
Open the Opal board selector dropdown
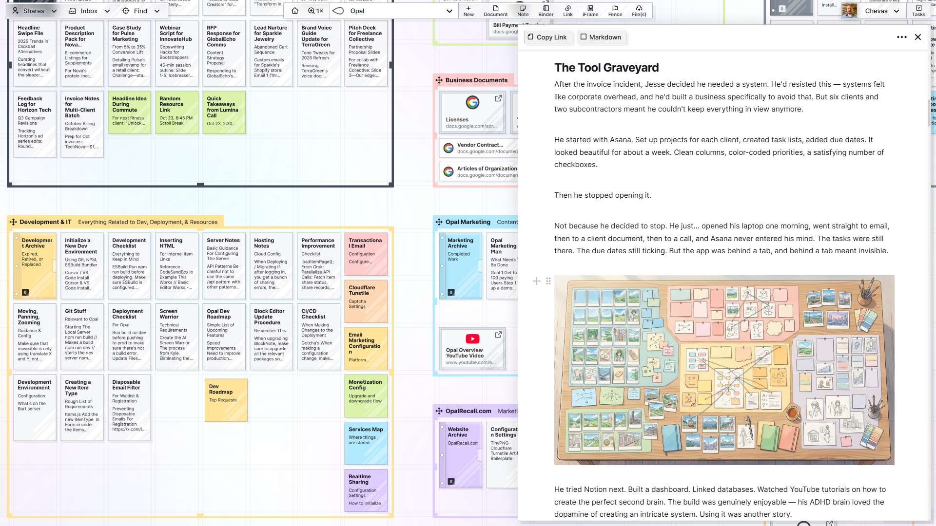coord(449,11)
